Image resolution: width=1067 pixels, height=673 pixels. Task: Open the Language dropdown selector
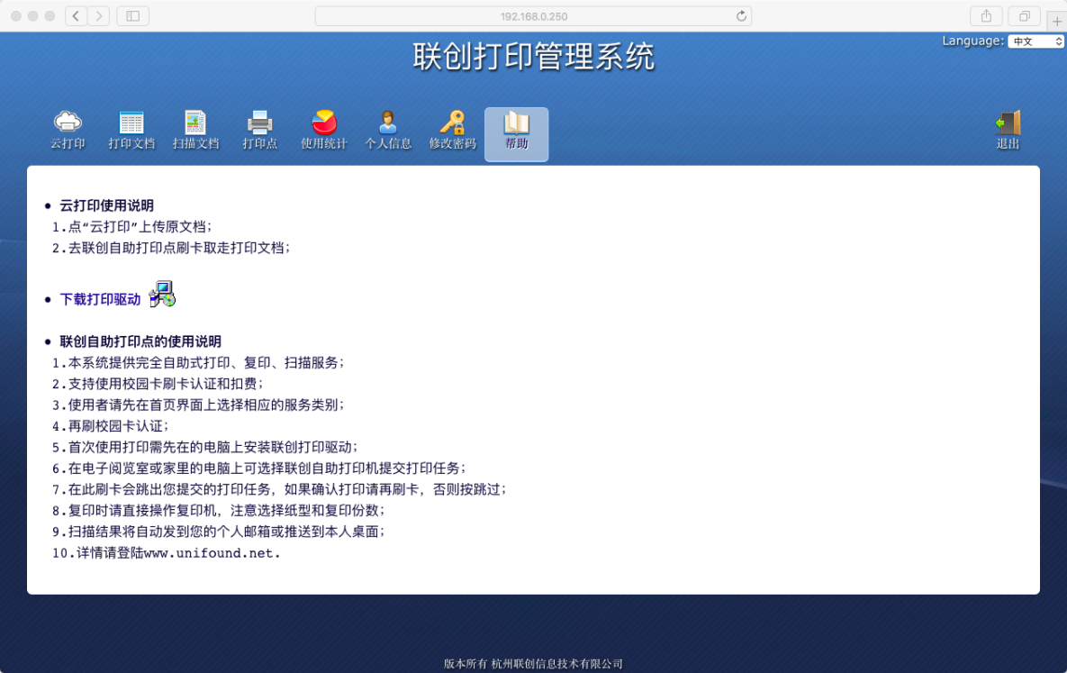(1035, 41)
